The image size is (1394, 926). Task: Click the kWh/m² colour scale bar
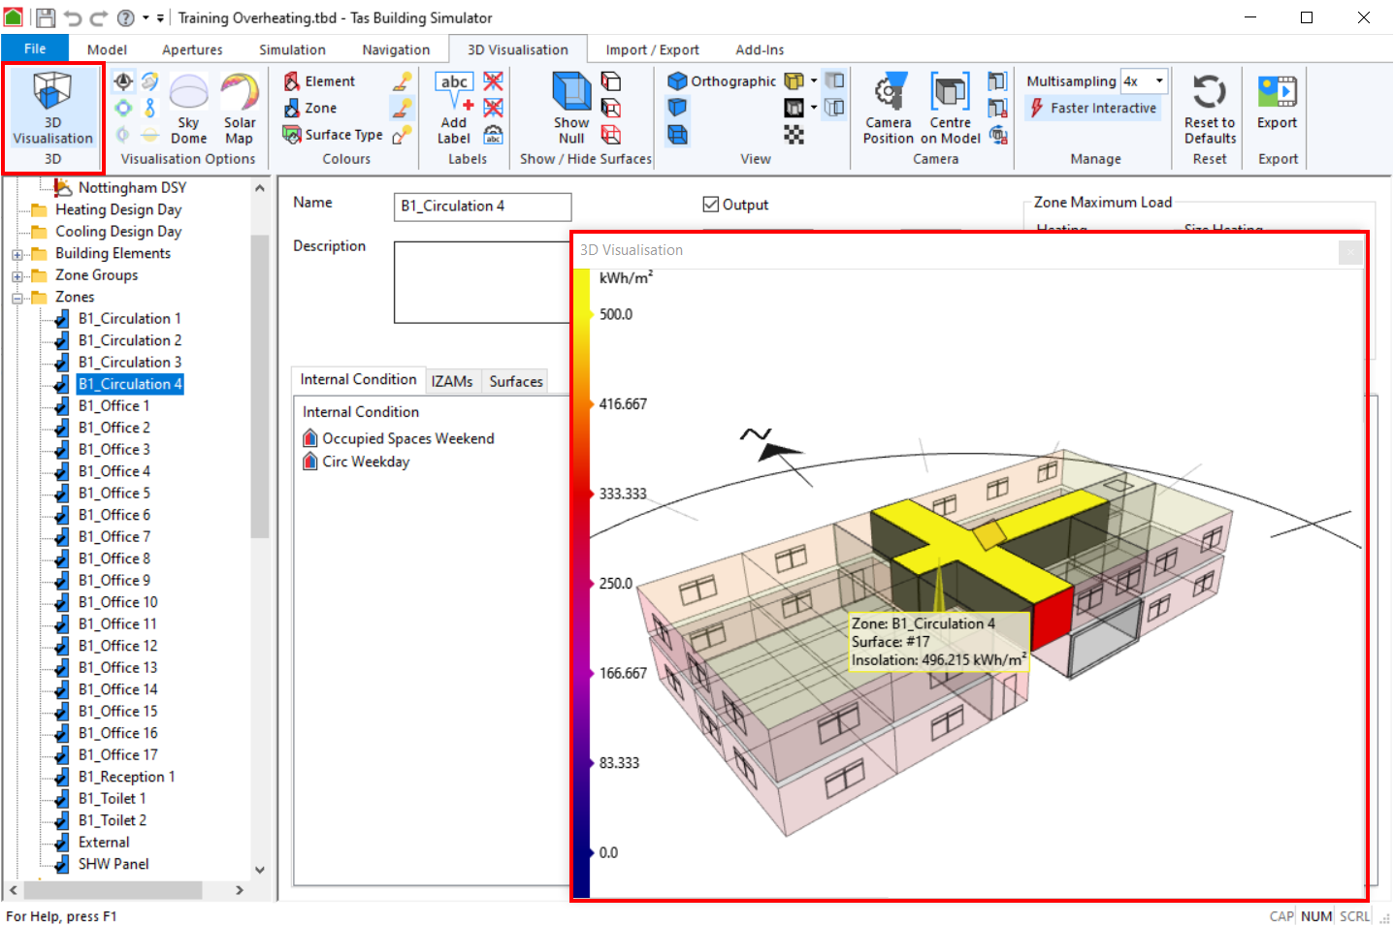click(x=581, y=583)
